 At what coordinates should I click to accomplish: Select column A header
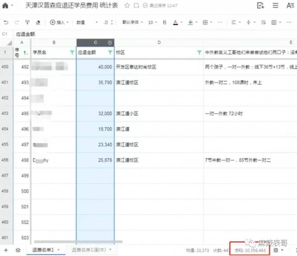[22, 42]
